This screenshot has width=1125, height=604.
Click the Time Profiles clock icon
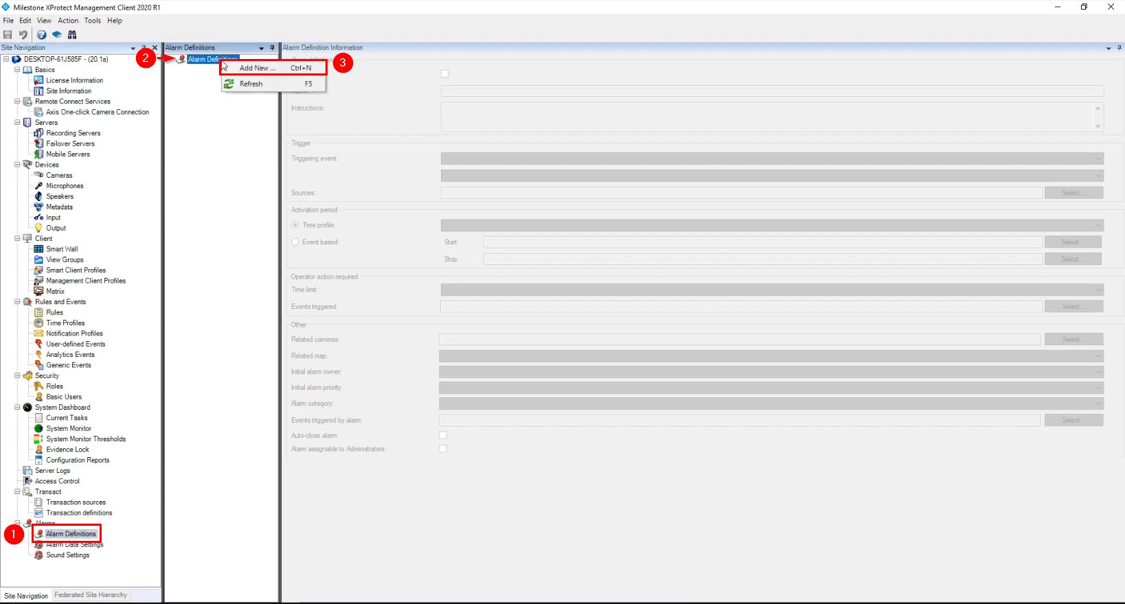(x=39, y=323)
